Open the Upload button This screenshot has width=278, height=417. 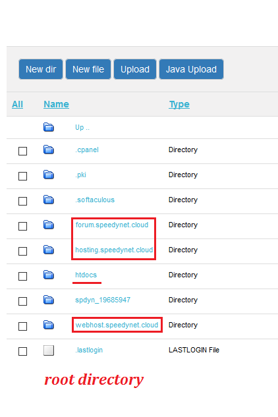click(135, 69)
